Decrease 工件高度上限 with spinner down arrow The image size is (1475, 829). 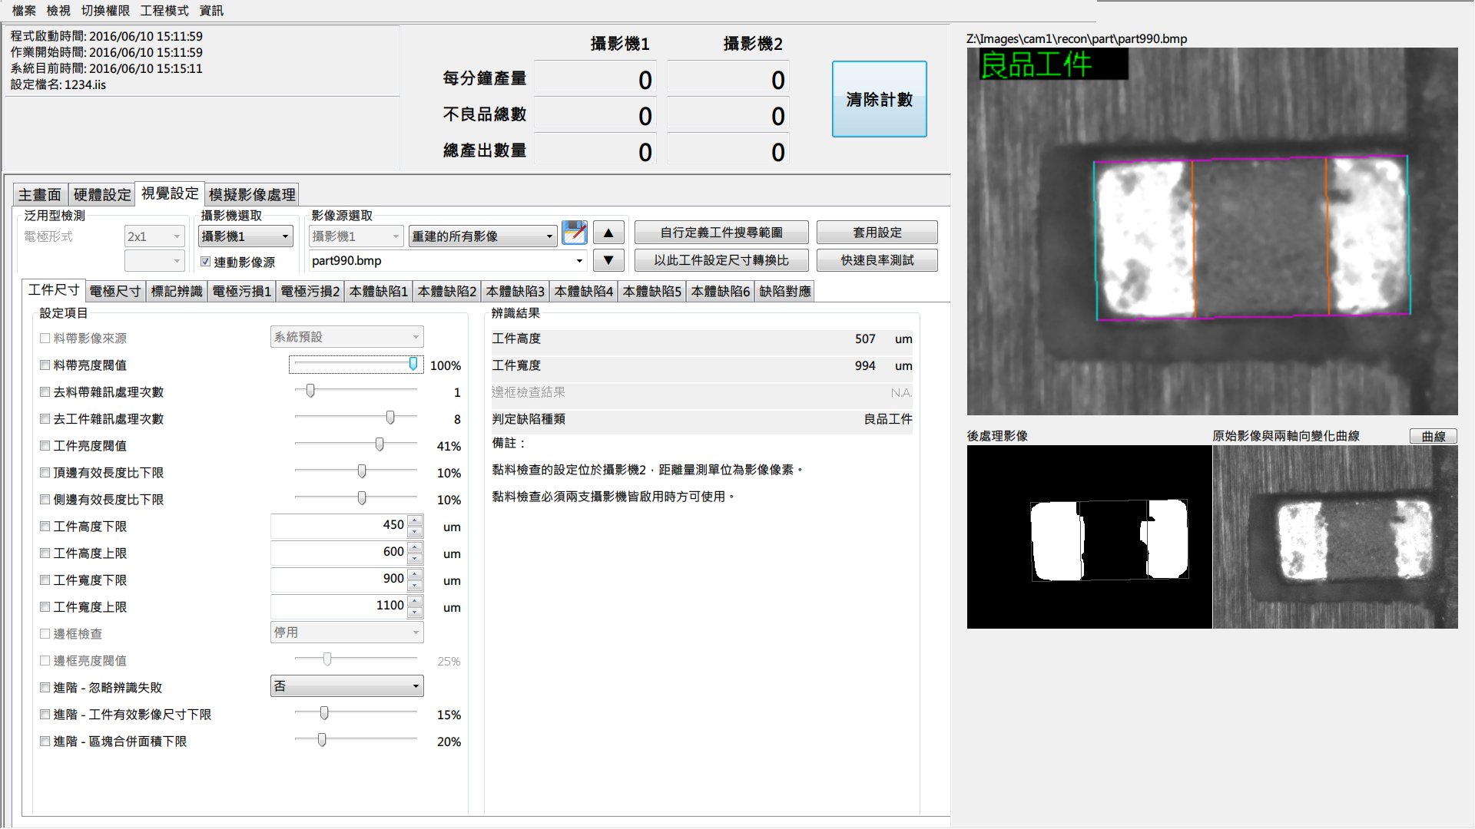click(x=415, y=559)
